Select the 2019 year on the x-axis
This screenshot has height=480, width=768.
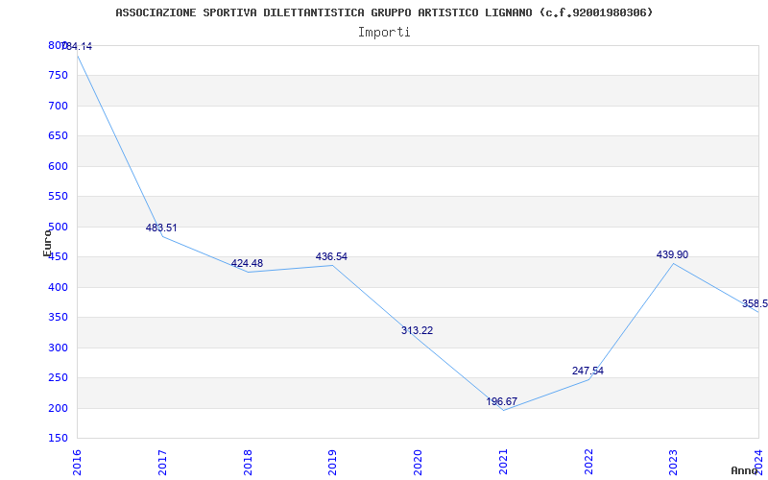coord(332,462)
